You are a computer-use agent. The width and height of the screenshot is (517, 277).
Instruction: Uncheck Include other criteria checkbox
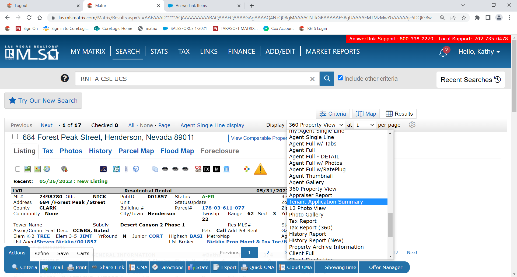(x=340, y=78)
